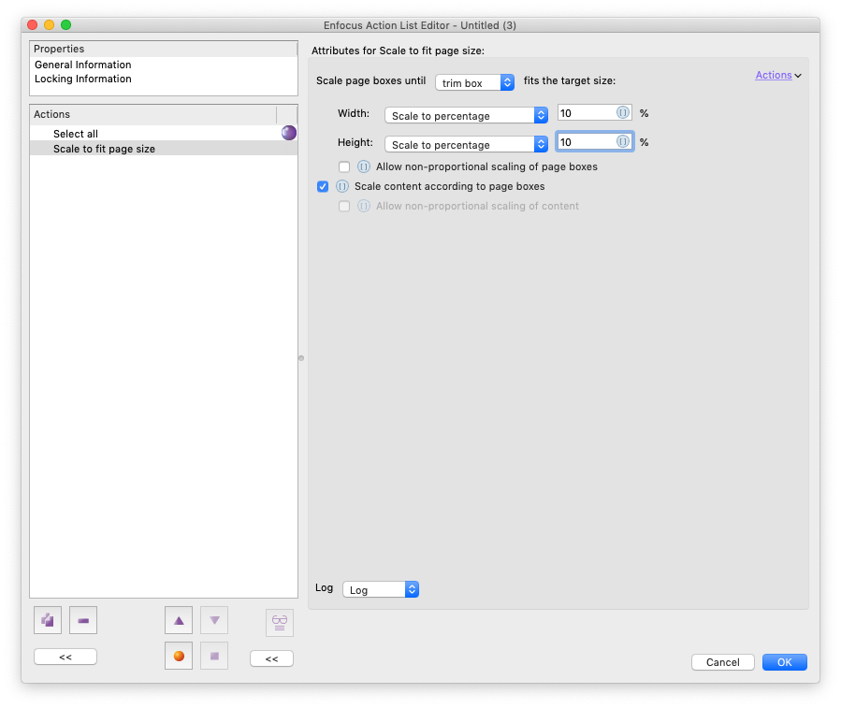Click the variable icon inside Width value field
Viewport: 841px width, 708px height.
[x=622, y=112]
